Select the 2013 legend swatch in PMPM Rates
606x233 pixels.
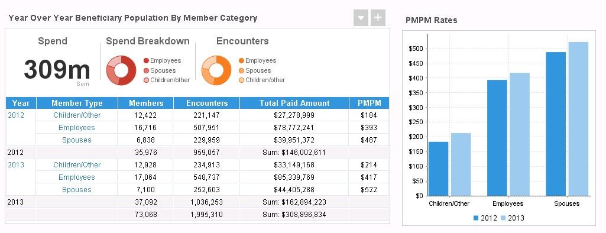click(x=503, y=218)
